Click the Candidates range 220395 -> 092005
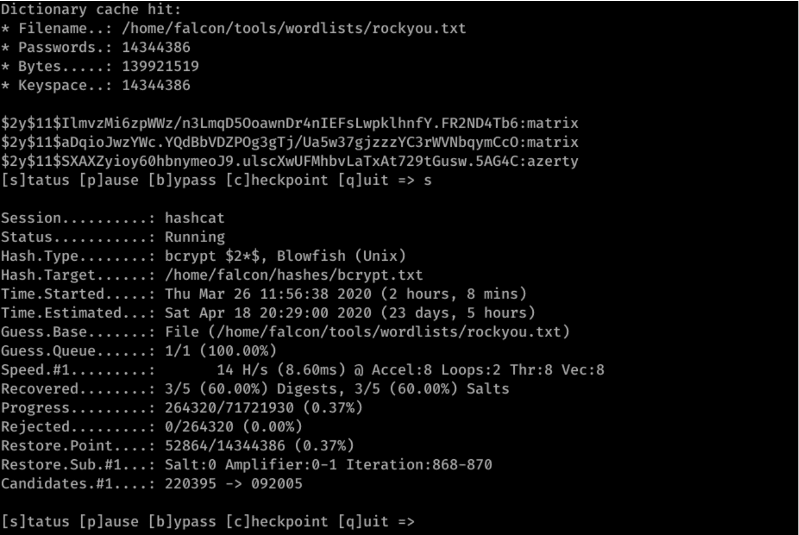The image size is (799, 535). [x=234, y=484]
